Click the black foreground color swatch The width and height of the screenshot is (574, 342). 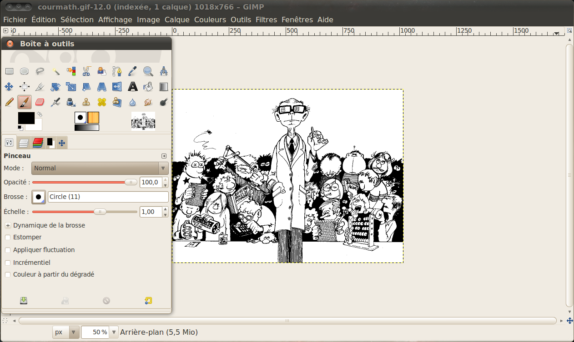(x=25, y=118)
